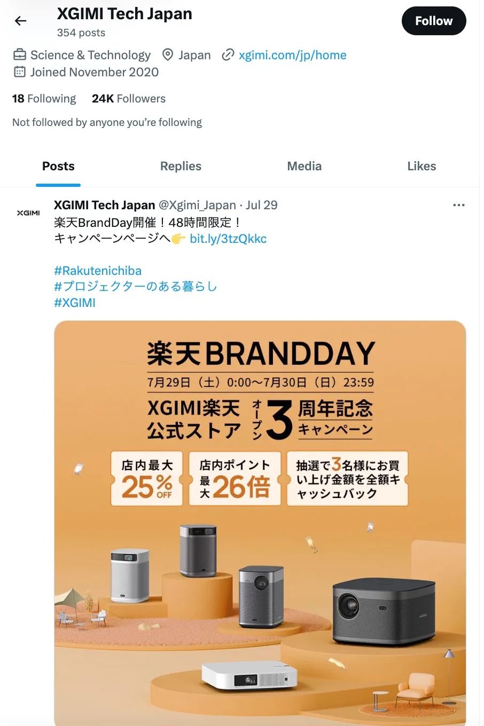
Task: Follow XGIMI Tech Japan
Action: pos(434,21)
